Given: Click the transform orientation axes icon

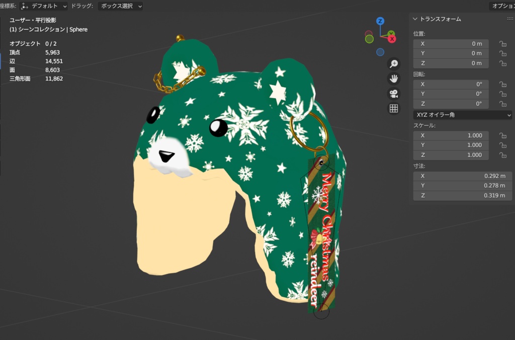Looking at the screenshot, I should click(25, 6).
